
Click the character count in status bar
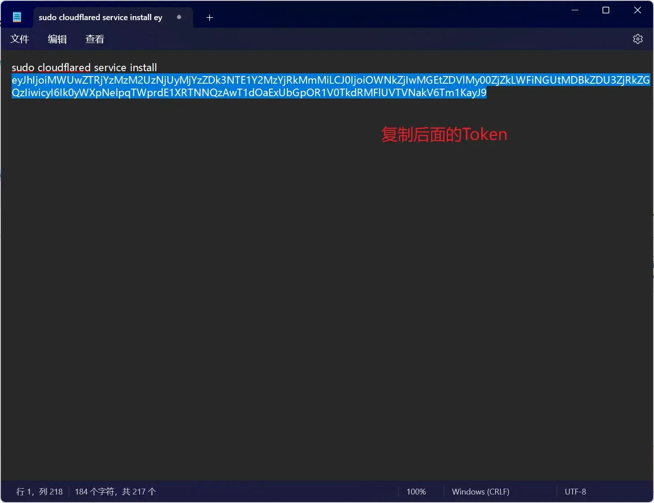[115, 491]
